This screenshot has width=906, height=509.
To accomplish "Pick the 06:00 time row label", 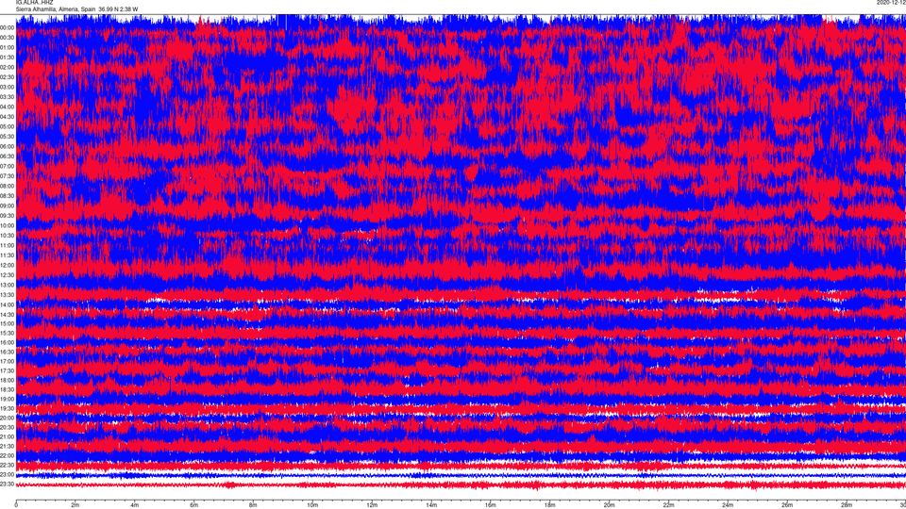I will (7, 147).
